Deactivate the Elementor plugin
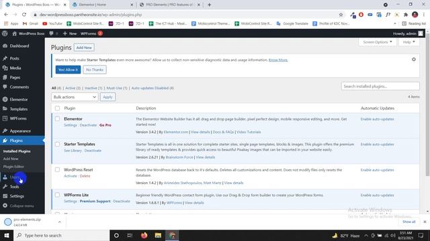The height and width of the screenshot is (241, 430). pyautogui.click(x=88, y=125)
